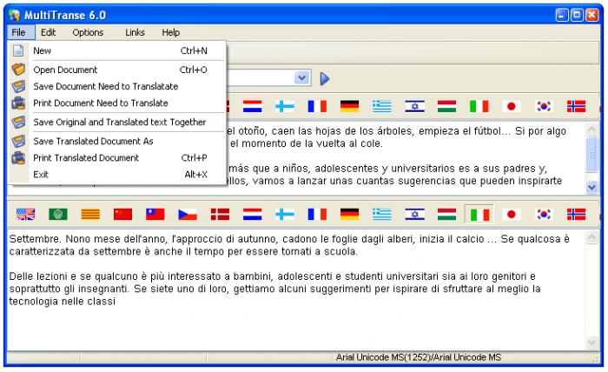This screenshot has width=608, height=372.
Task: Choose German flag in target-language row
Action: [349, 214]
